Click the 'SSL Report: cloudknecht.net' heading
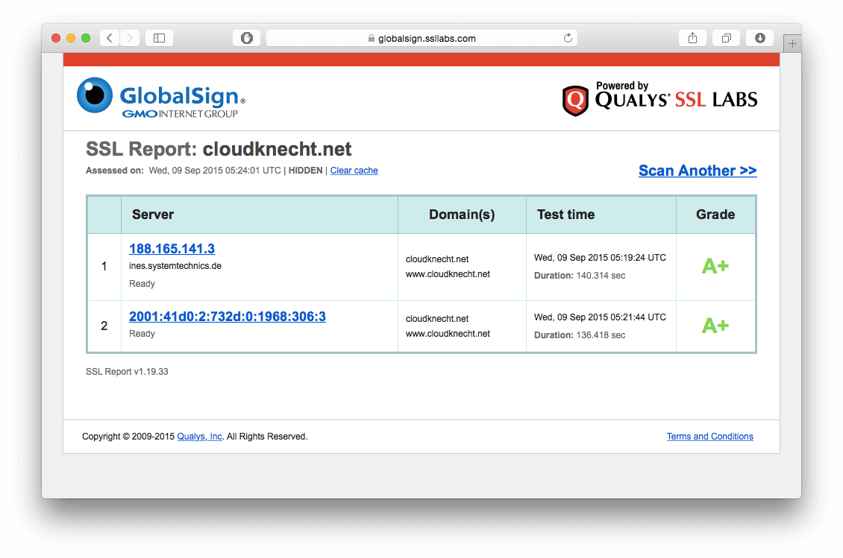The height and width of the screenshot is (558, 843). click(x=219, y=149)
